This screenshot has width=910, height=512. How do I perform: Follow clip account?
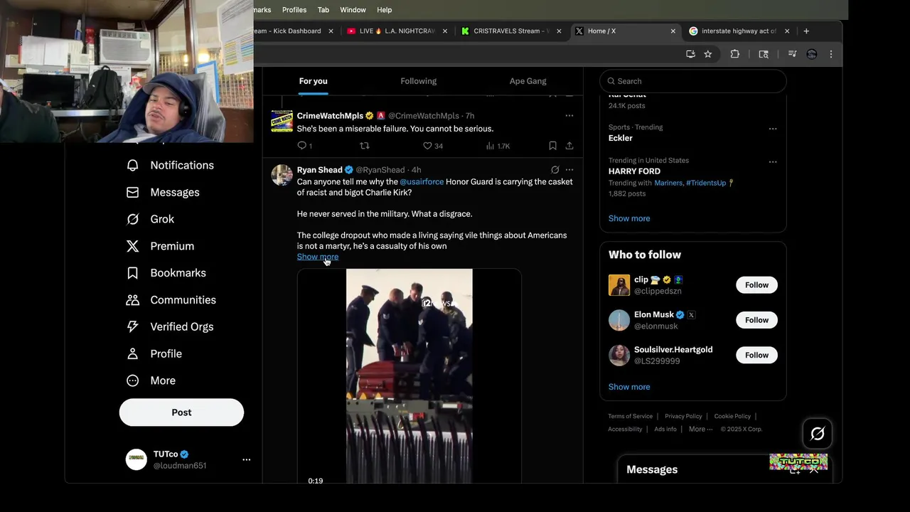click(756, 285)
